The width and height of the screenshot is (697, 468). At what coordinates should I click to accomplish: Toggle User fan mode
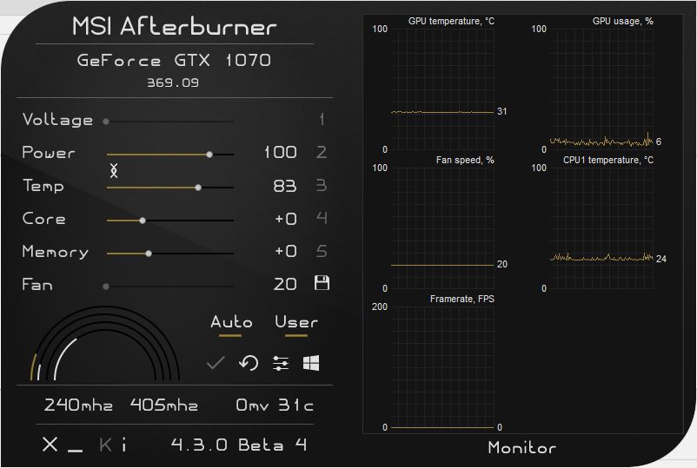(296, 322)
